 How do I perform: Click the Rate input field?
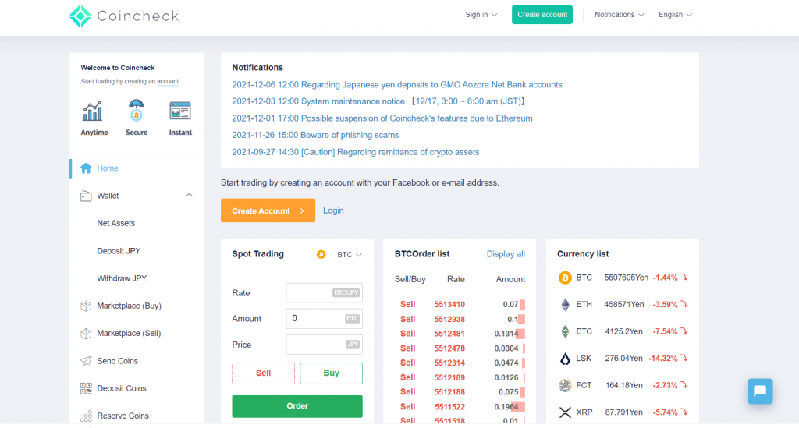tap(324, 292)
